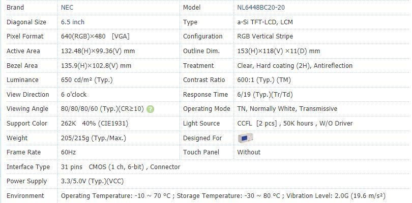Select the 6.5 inch diagonal size value
The image size is (412, 203).
pyautogui.click(x=73, y=22)
